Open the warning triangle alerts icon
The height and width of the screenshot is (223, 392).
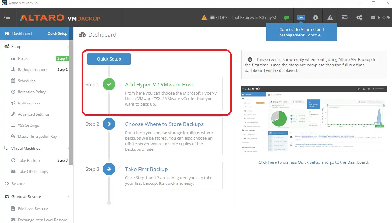pyautogui.click(x=330, y=18)
